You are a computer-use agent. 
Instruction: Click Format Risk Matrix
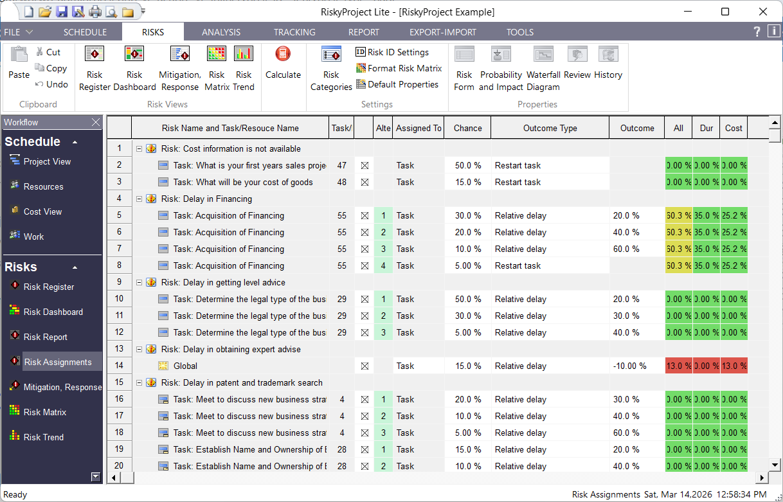tap(399, 68)
